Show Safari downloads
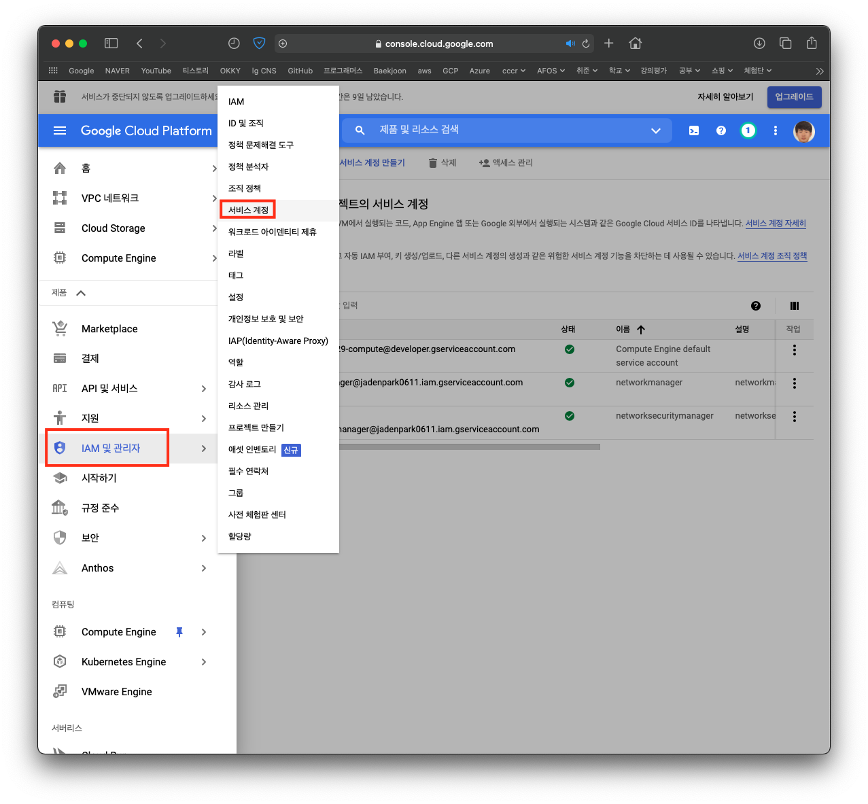Viewport: 868px width, 804px height. pyautogui.click(x=759, y=43)
